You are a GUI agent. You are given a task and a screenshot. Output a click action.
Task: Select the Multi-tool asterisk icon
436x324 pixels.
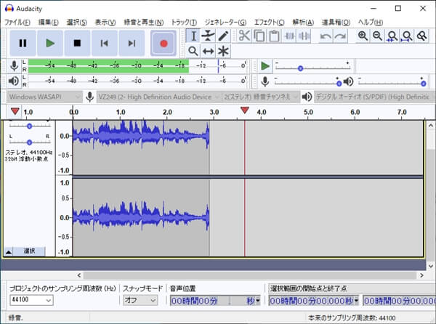(x=223, y=51)
